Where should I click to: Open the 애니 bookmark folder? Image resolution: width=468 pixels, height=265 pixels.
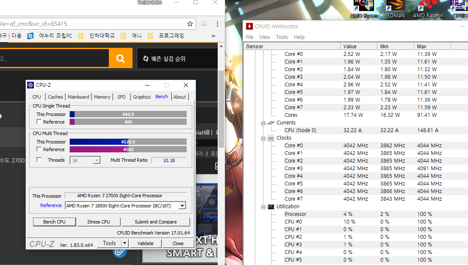tap(131, 36)
